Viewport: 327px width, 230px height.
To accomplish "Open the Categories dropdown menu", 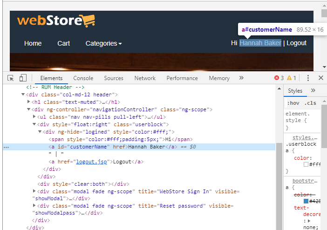I will [x=104, y=43].
